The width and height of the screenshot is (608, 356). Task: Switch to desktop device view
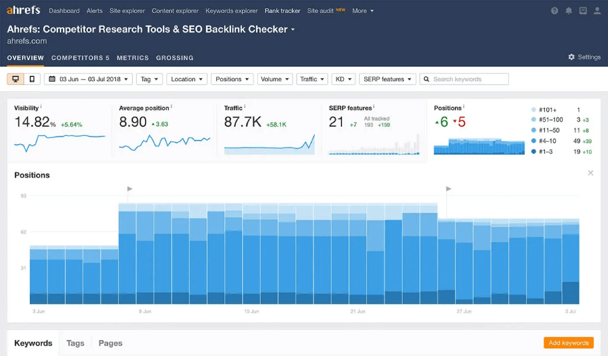[x=15, y=79]
